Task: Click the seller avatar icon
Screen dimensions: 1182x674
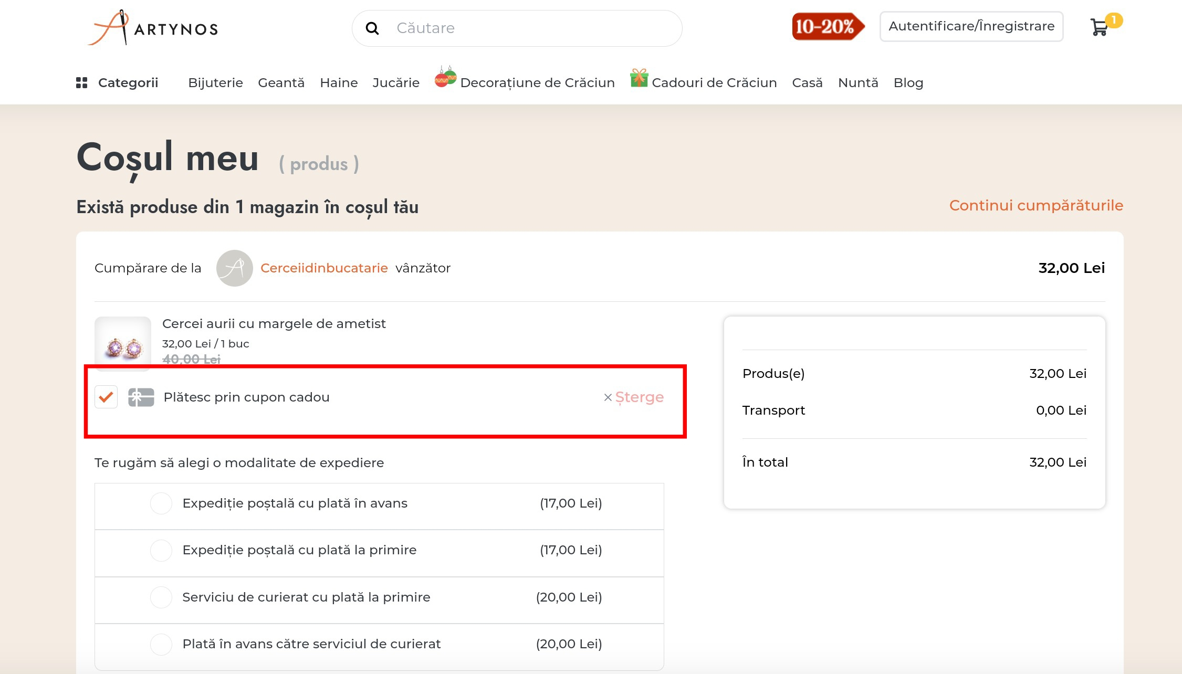Action: [235, 268]
